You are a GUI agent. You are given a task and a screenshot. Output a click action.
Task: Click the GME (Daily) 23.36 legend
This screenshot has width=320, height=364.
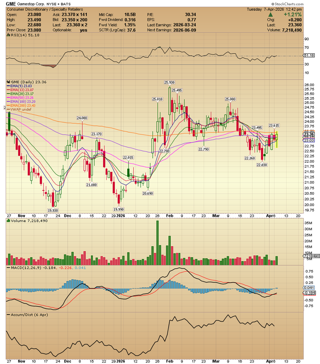29,82
